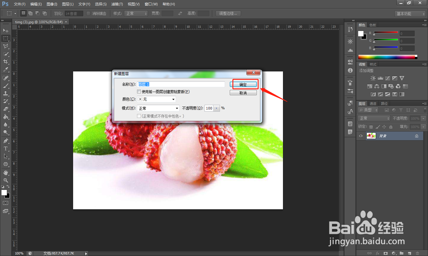
Task: Add a Photo Filter adjustment
Action: [391, 86]
